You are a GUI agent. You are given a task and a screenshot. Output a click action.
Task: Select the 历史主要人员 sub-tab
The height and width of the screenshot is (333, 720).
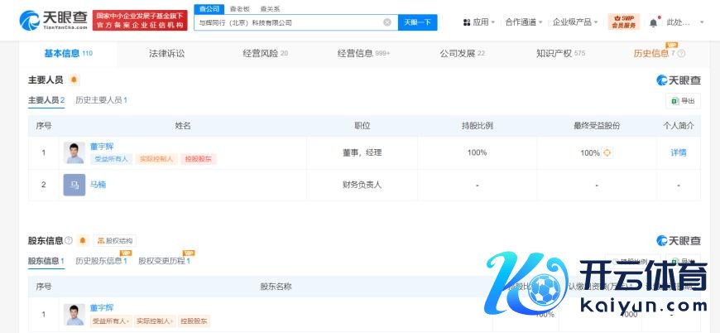click(101, 100)
